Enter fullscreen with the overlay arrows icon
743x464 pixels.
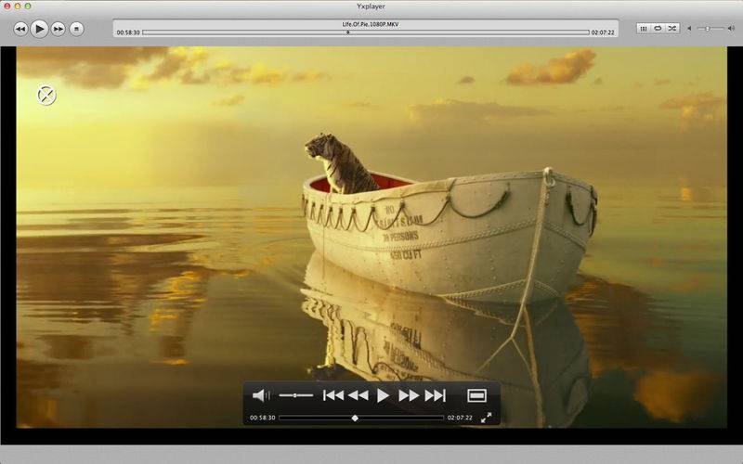click(486, 418)
